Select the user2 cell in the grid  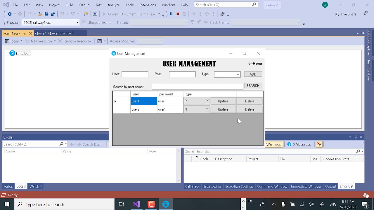pyautogui.click(x=144, y=109)
